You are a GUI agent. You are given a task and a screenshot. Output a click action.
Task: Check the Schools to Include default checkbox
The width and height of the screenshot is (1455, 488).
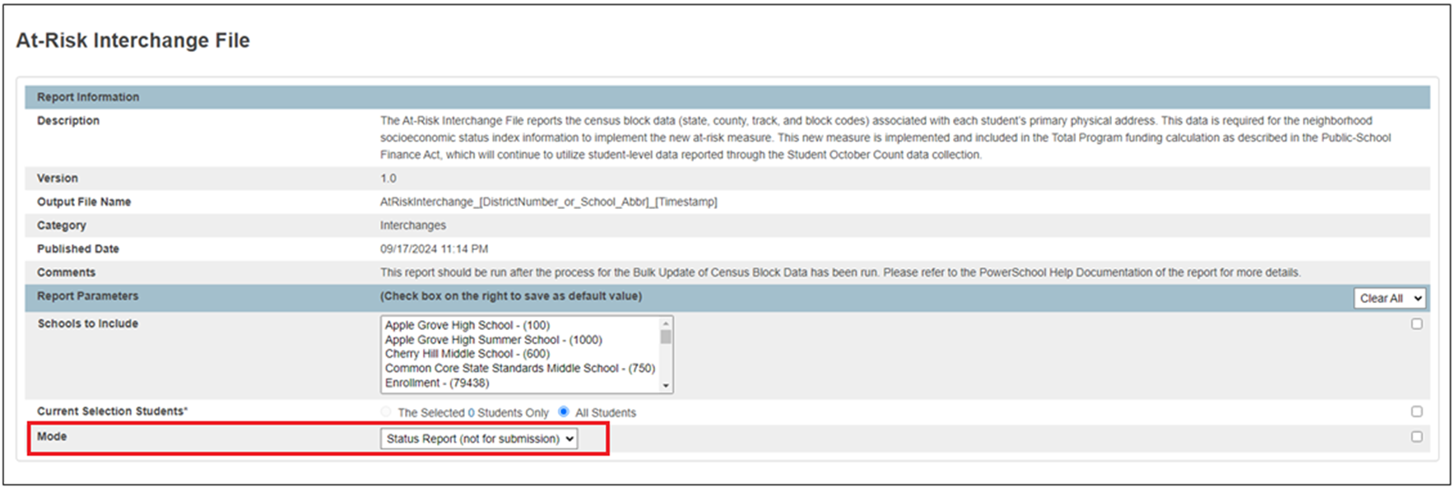[1416, 324]
